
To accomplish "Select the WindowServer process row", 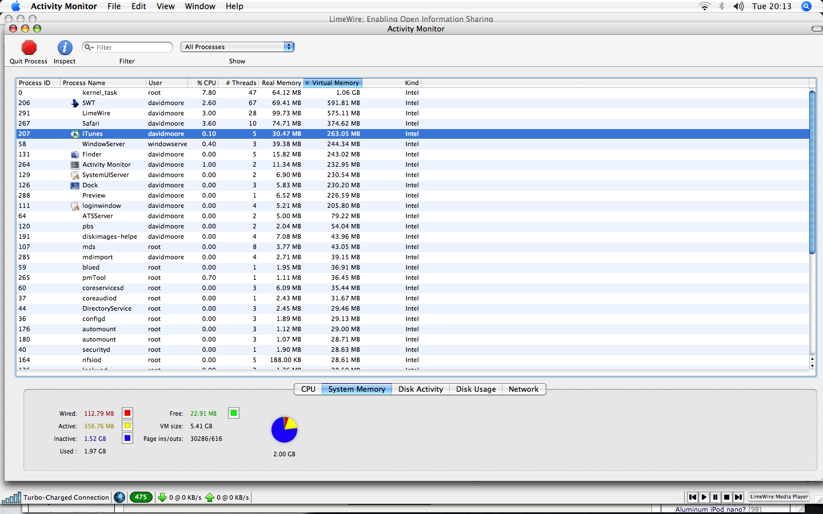I will pyautogui.click(x=413, y=144).
